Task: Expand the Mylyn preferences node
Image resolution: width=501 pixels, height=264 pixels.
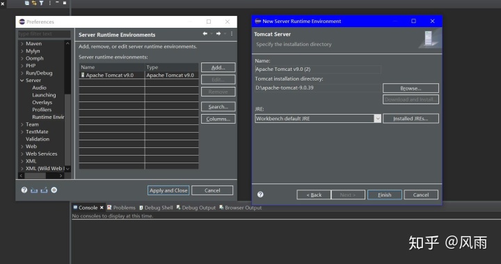Action: coord(22,51)
